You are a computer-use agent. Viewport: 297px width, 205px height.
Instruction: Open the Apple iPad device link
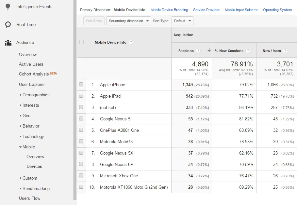[110, 96]
